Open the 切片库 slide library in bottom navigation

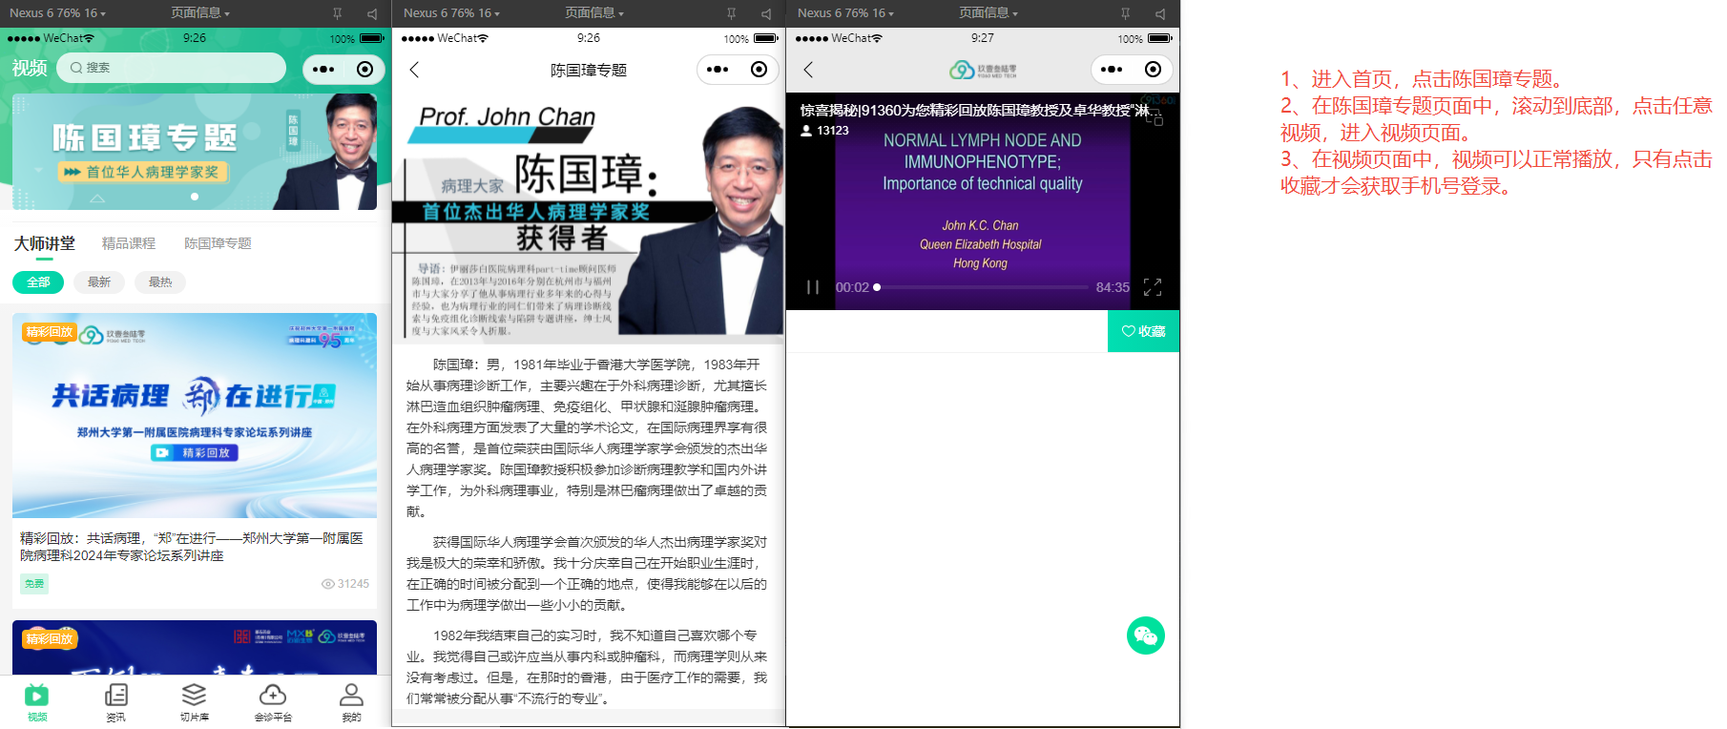coord(194,702)
